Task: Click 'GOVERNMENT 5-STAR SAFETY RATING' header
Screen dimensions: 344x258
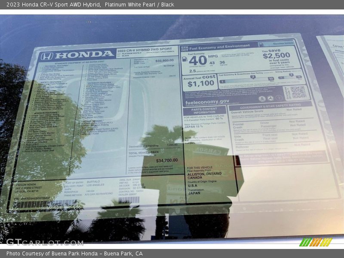Action: tap(270, 106)
